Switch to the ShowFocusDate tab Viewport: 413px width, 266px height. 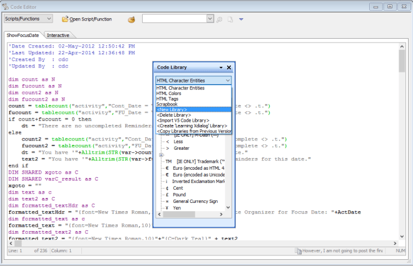[x=23, y=35]
